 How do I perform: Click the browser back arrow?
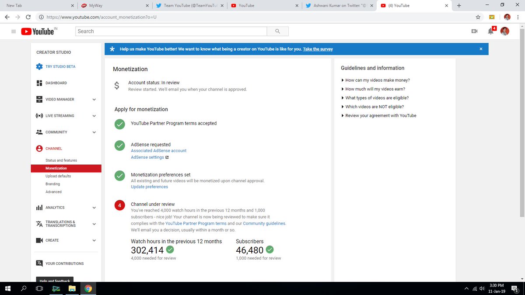[x=7, y=17]
